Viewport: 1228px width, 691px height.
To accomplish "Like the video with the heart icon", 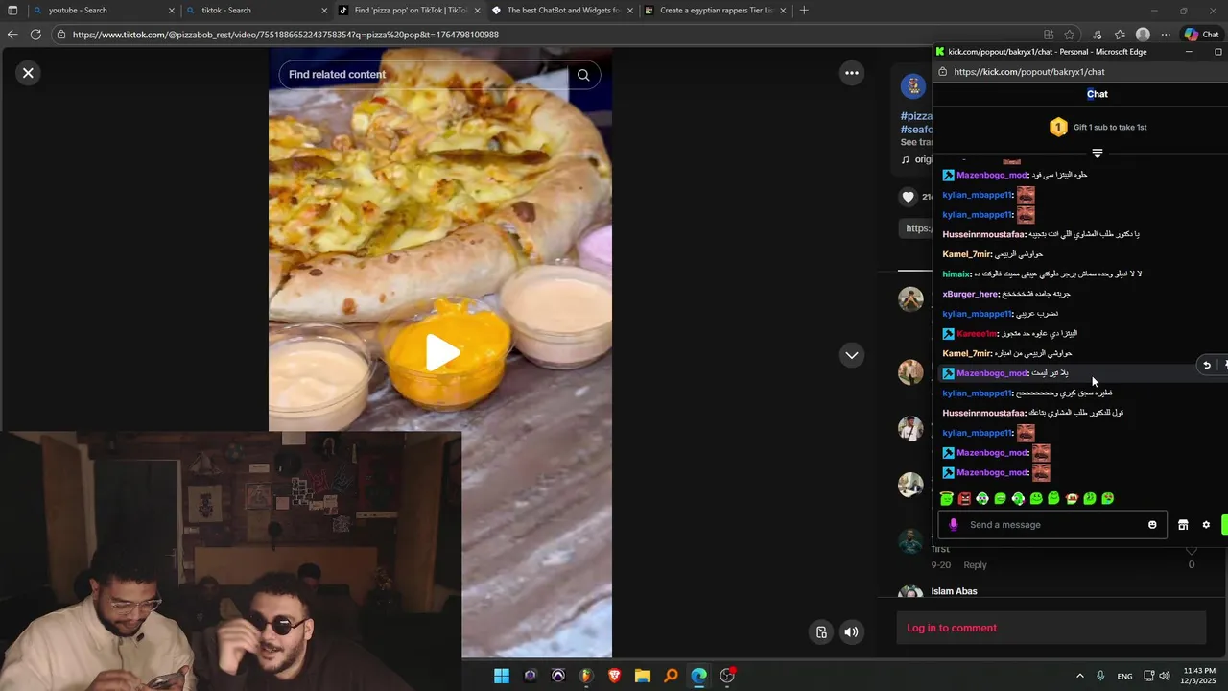I will 909,197.
